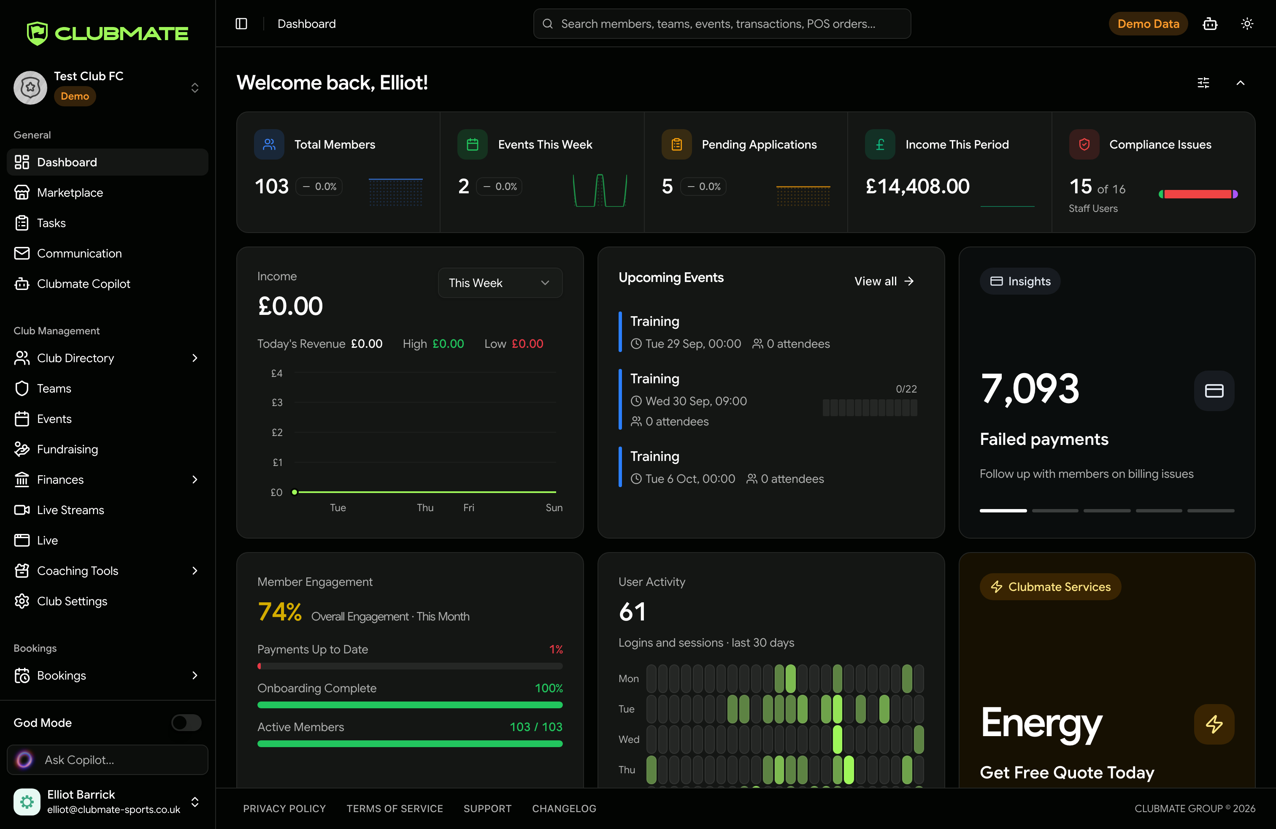
Task: Open the This Week income period dropdown
Action: point(500,282)
